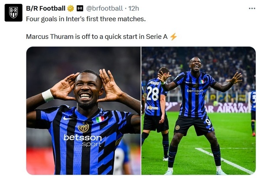Click the large betsson.sport logo on left jersey
Viewport: 260px width, 178px height.
point(83,140)
